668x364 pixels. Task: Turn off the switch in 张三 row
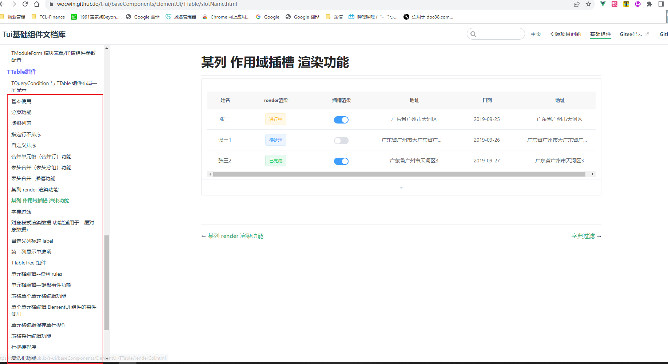(341, 120)
